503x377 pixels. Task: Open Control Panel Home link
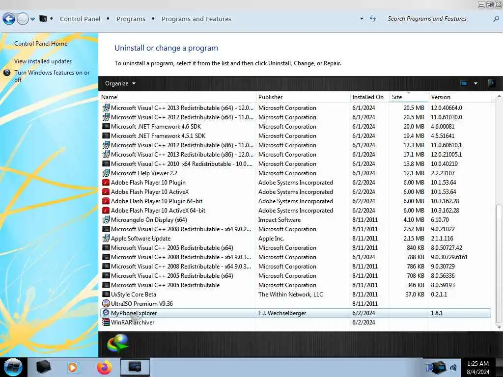click(41, 44)
